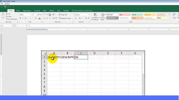Open the Calibri font name dropdown

point(31,15)
